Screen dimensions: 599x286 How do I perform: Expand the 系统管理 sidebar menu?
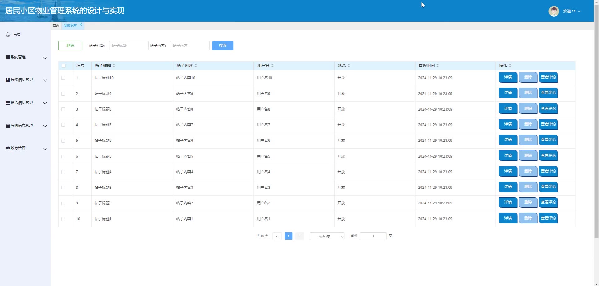(26, 57)
